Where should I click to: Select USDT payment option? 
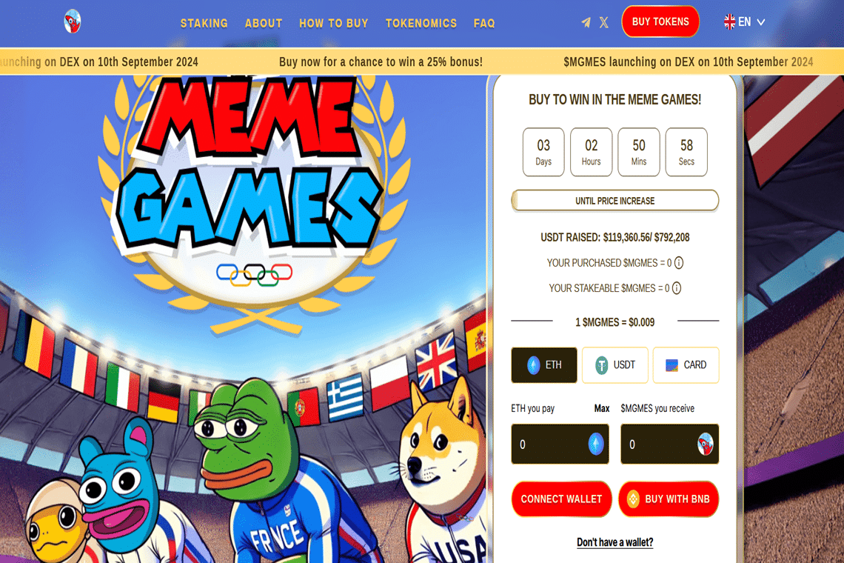pos(615,365)
